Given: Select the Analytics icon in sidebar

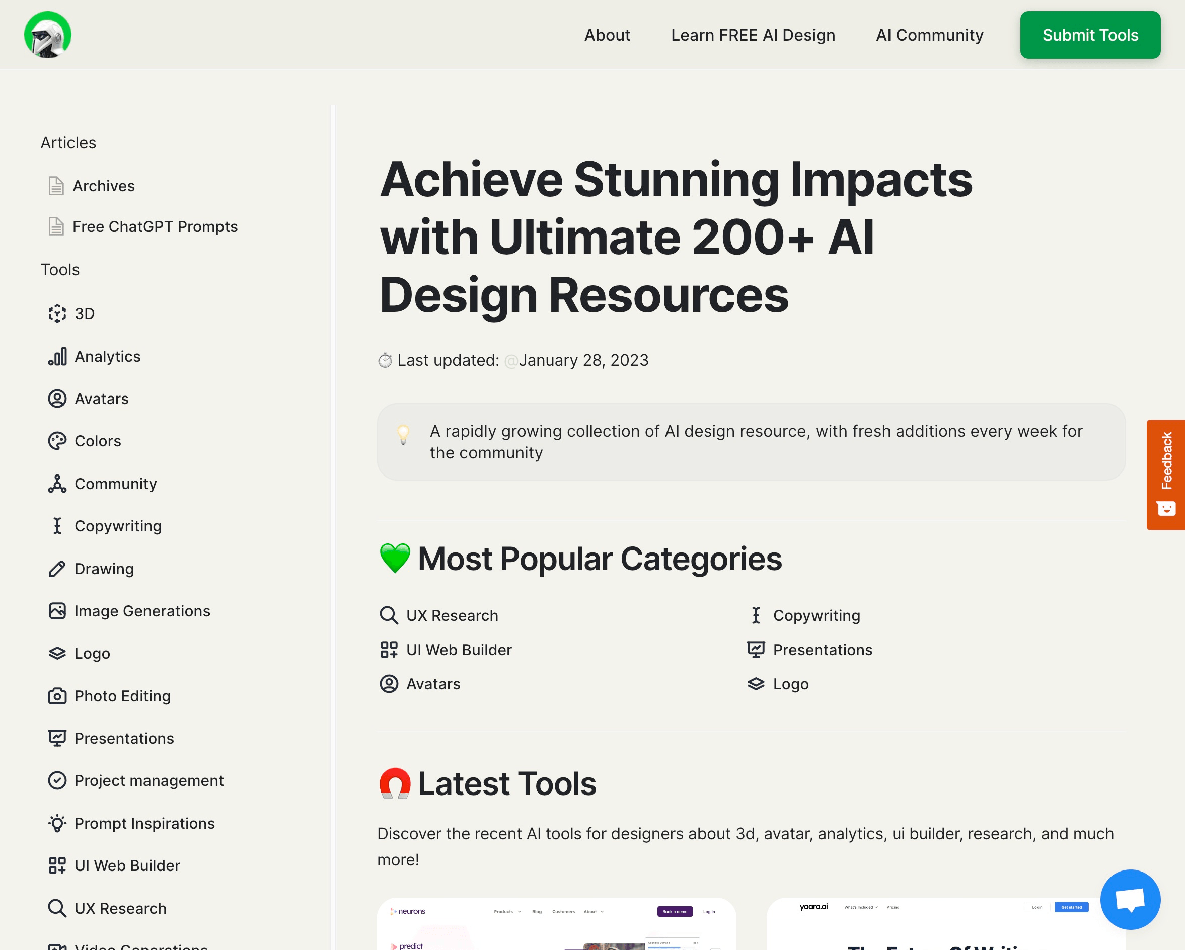Looking at the screenshot, I should (x=57, y=356).
